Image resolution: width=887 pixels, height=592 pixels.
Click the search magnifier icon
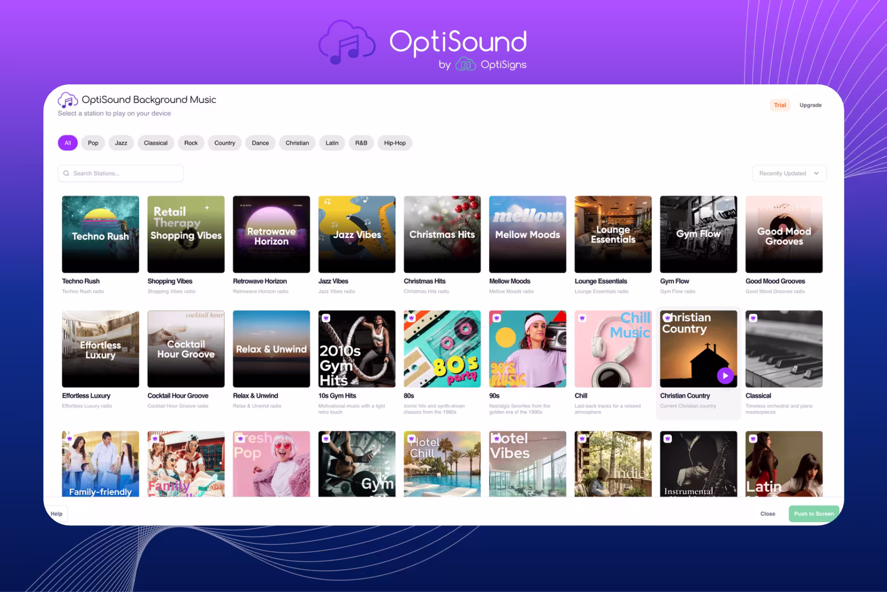[x=67, y=173]
